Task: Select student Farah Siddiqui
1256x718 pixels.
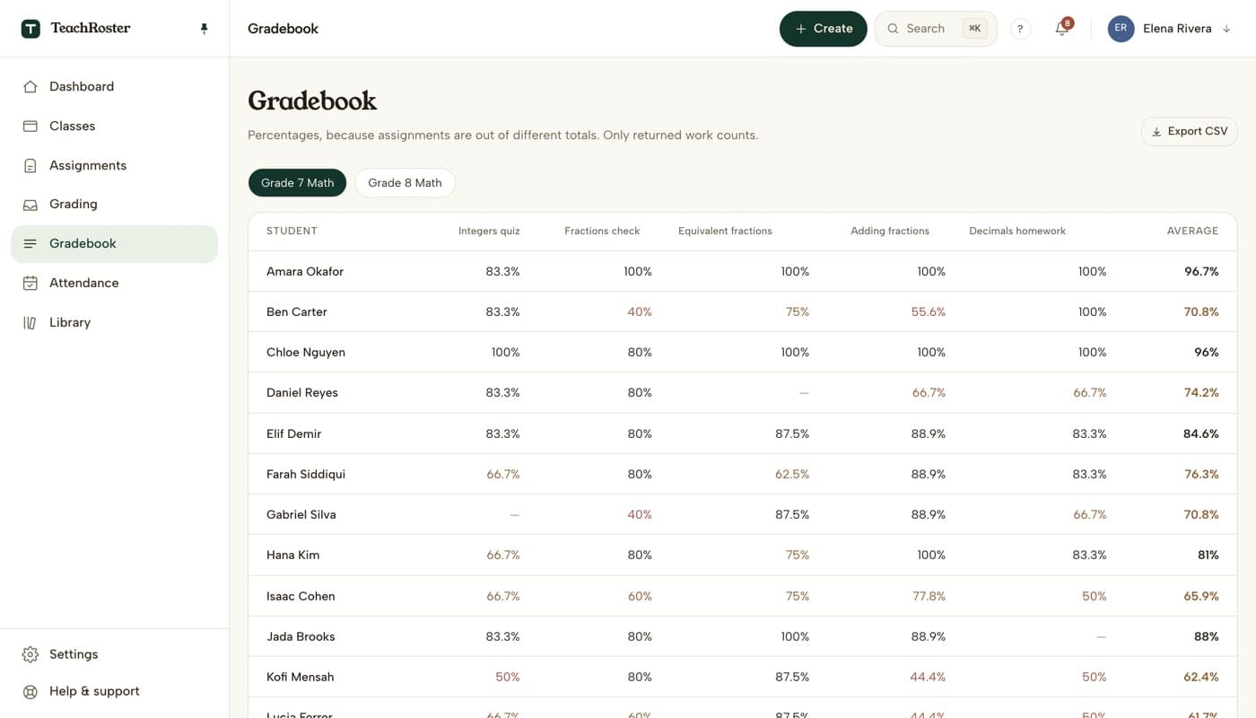Action: [x=306, y=475]
